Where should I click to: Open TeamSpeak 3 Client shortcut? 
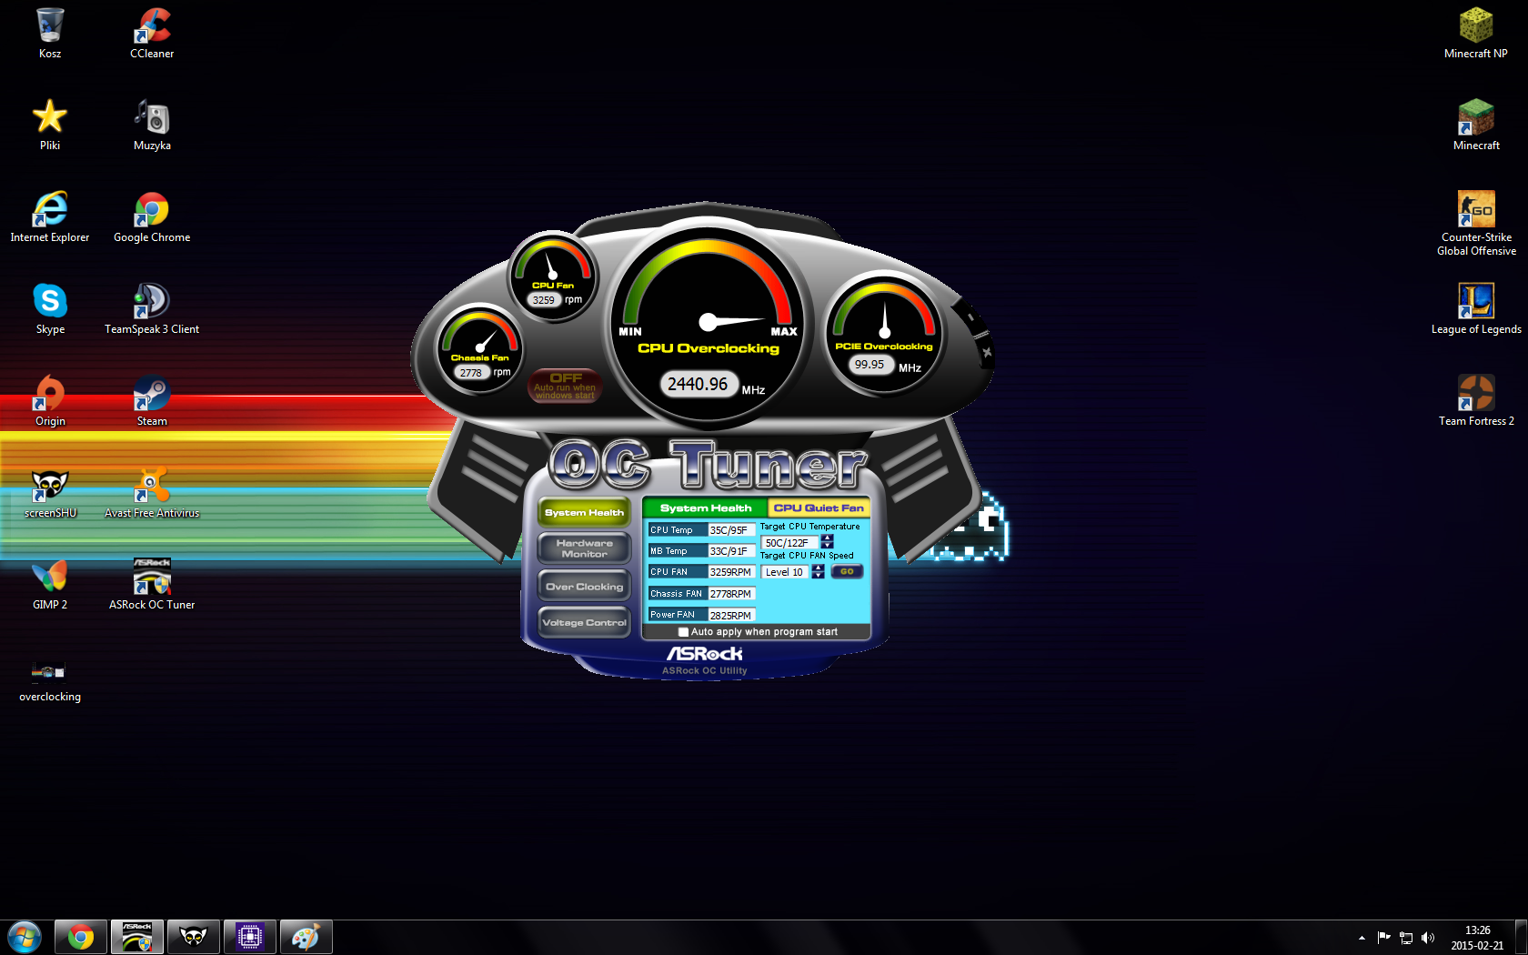pyautogui.click(x=152, y=306)
